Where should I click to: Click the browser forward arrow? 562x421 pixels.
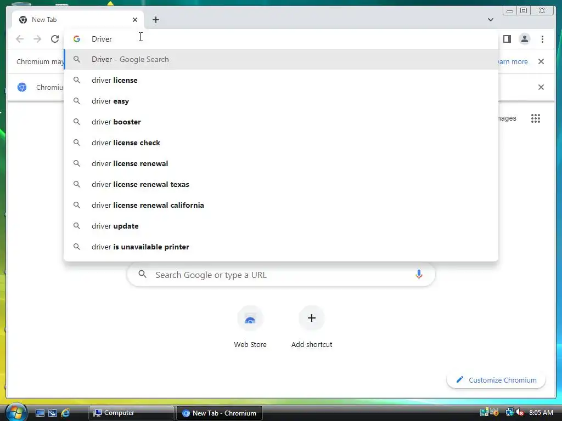[x=37, y=39]
